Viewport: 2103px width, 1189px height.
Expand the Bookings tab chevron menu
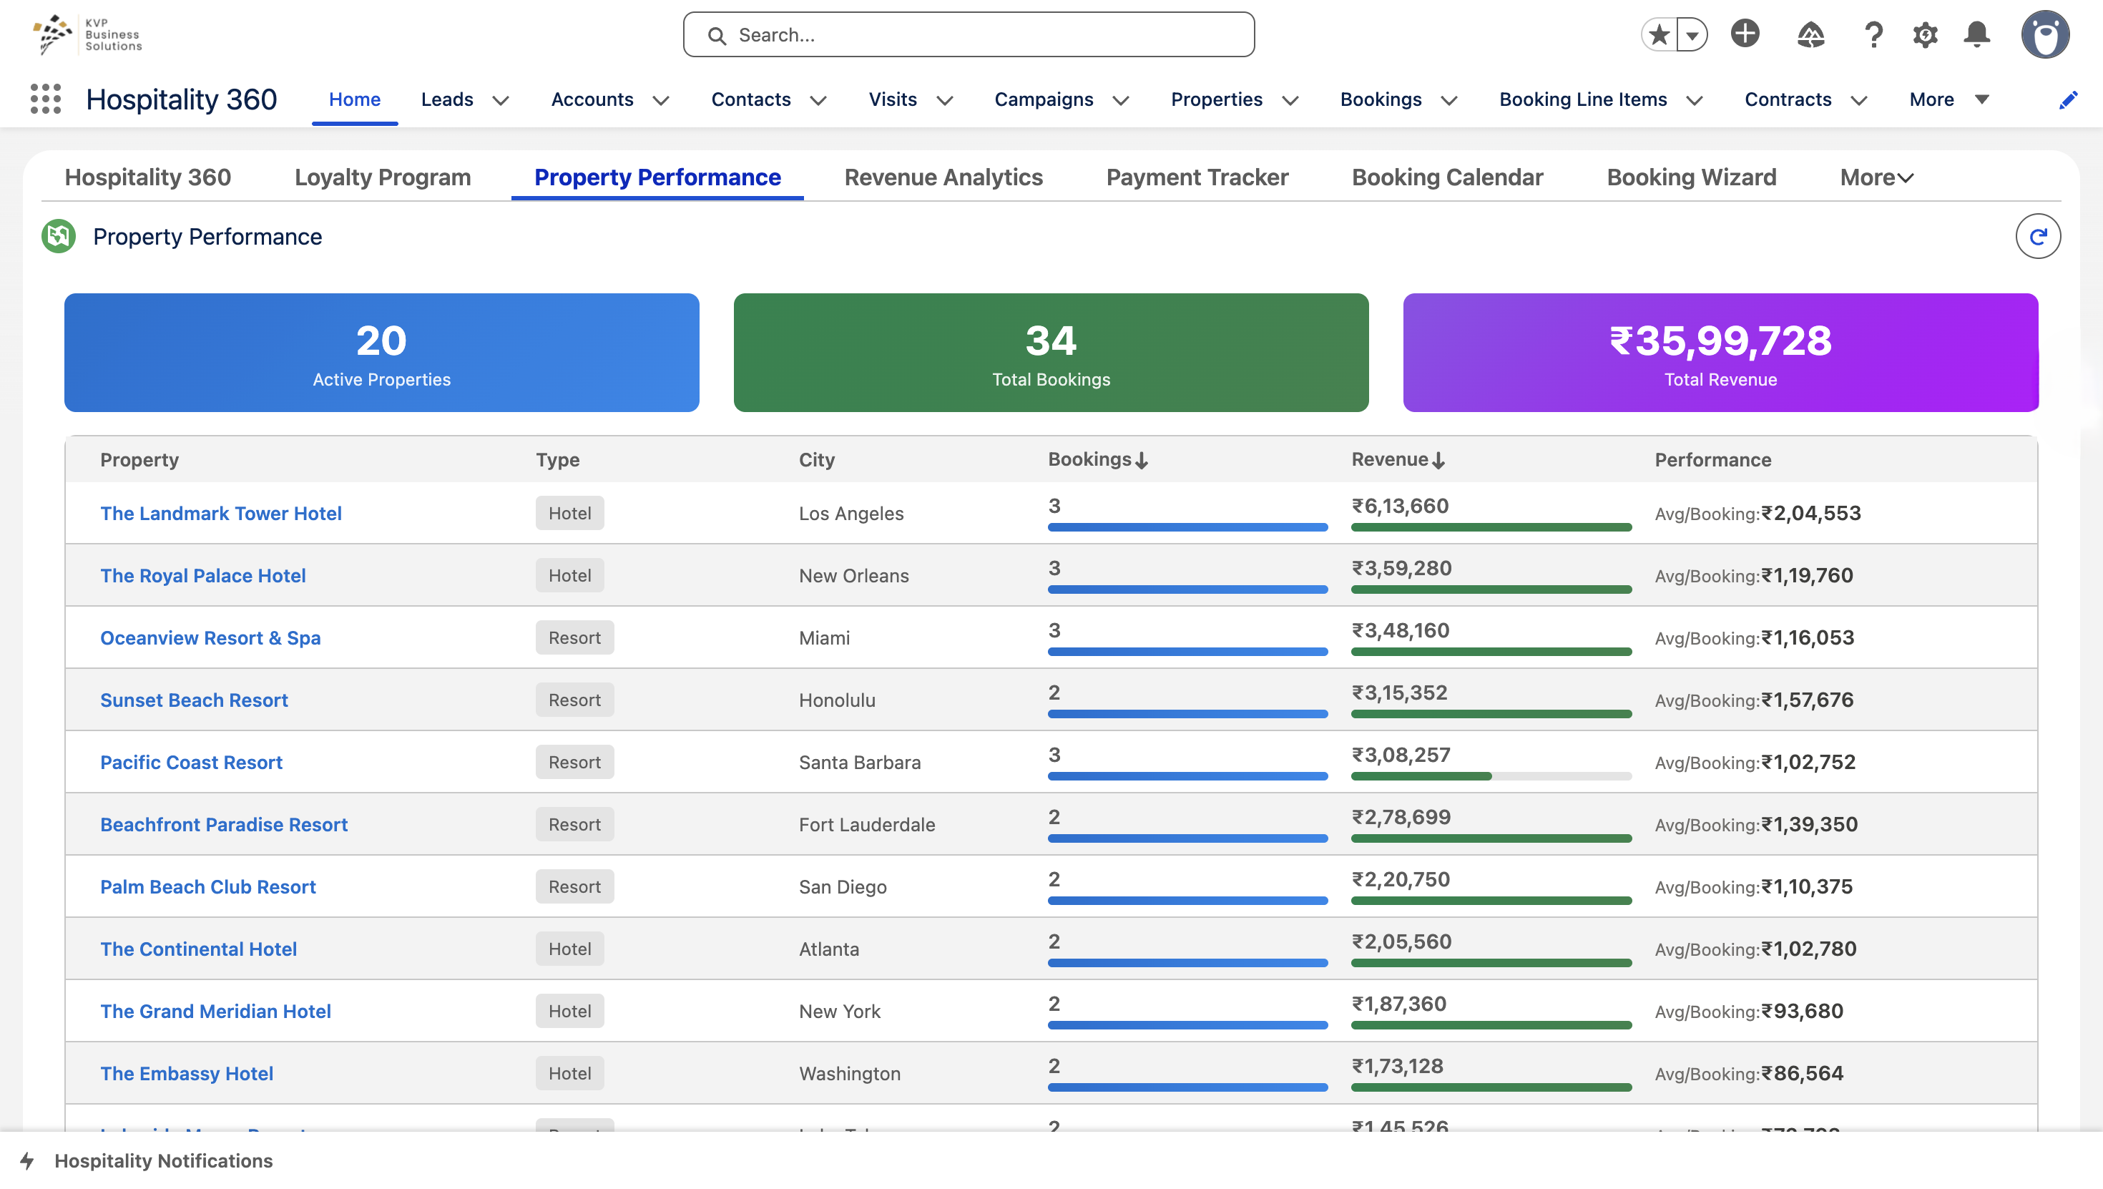pyautogui.click(x=1449, y=100)
